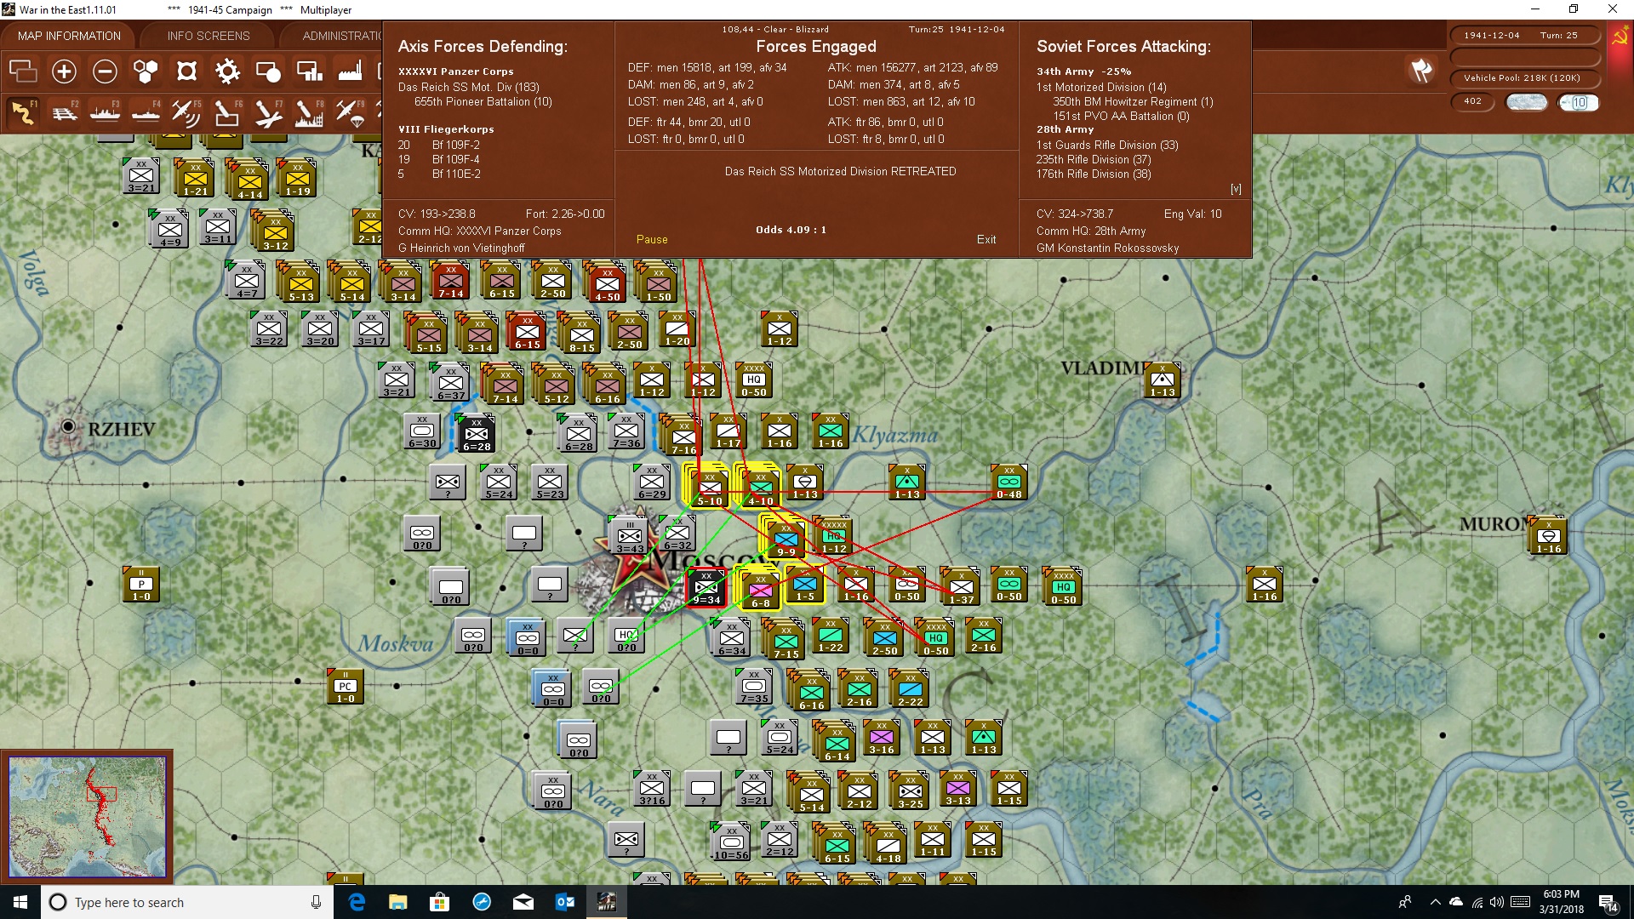The image size is (1634, 919).
Task: Select the 10=56 German unit counter
Action: click(x=731, y=842)
